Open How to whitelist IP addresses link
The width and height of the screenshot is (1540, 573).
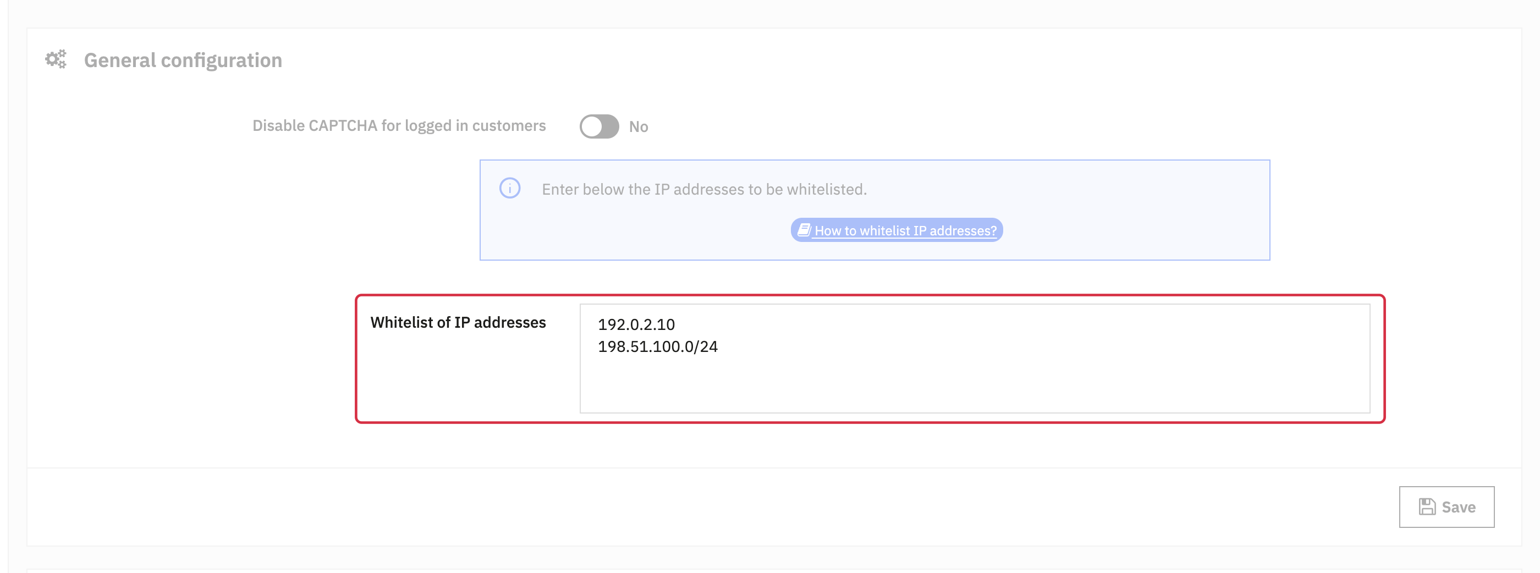point(897,230)
